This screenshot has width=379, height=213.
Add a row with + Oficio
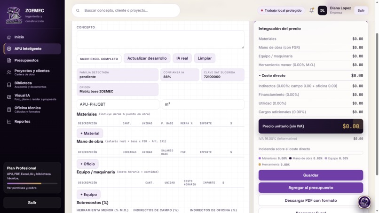coord(87,164)
